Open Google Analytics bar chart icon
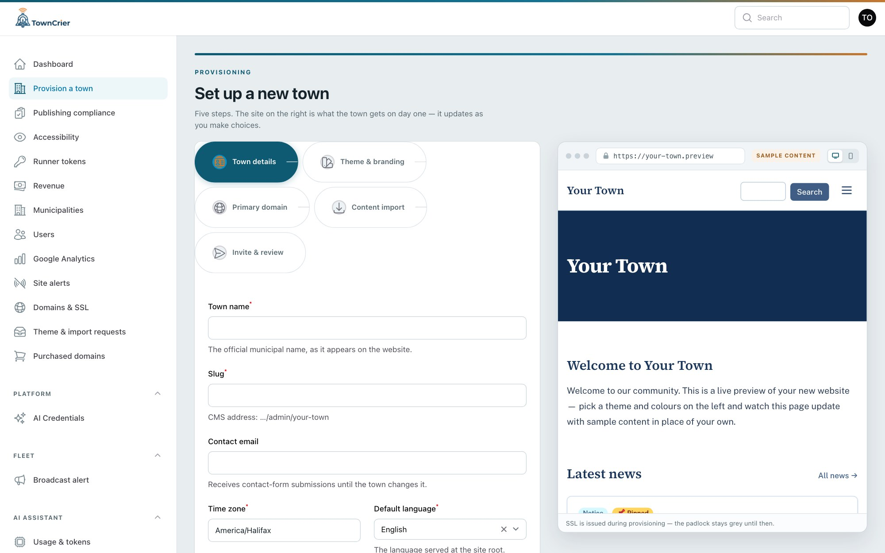885x553 pixels. (20, 259)
